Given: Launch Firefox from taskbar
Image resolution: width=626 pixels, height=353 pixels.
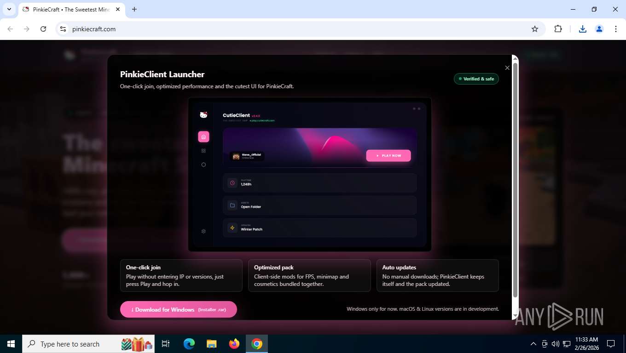Looking at the screenshot, I should tap(234, 344).
